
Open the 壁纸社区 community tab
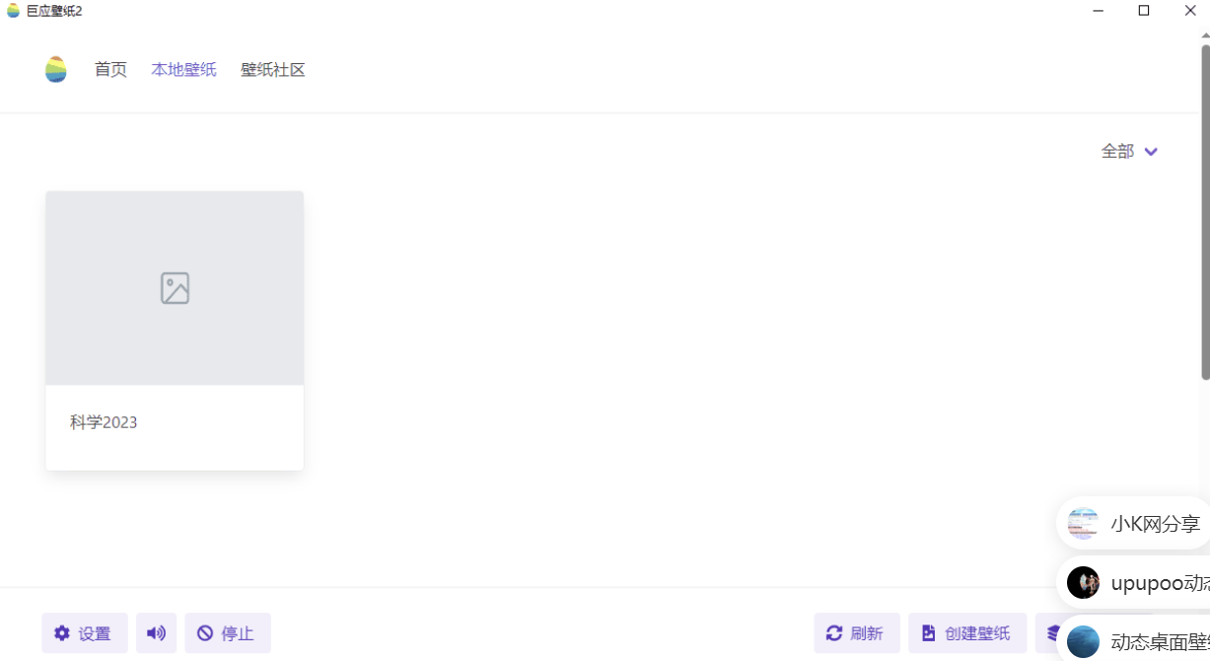(273, 70)
